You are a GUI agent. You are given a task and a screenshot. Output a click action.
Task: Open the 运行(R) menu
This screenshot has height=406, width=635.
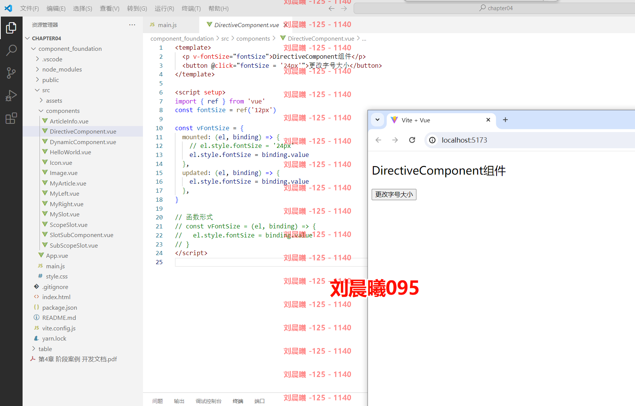(164, 8)
